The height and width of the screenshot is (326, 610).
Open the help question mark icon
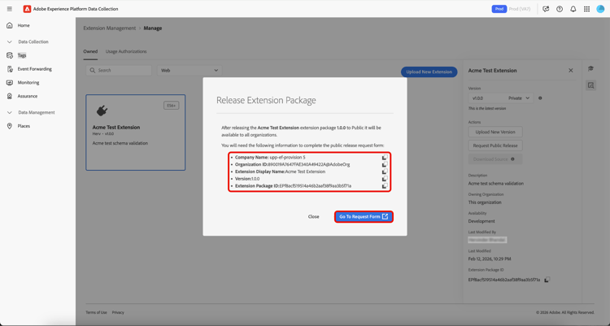(x=560, y=9)
